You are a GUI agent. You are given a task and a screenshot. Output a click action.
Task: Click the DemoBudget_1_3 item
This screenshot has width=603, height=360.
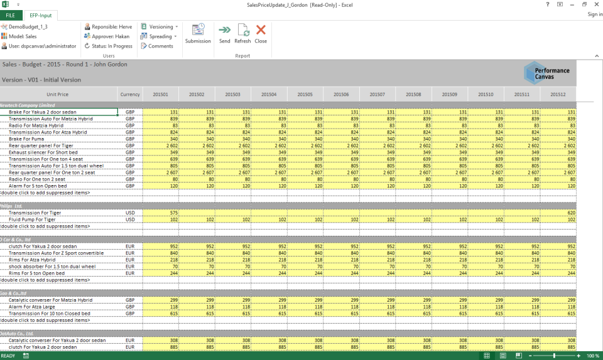24,26
